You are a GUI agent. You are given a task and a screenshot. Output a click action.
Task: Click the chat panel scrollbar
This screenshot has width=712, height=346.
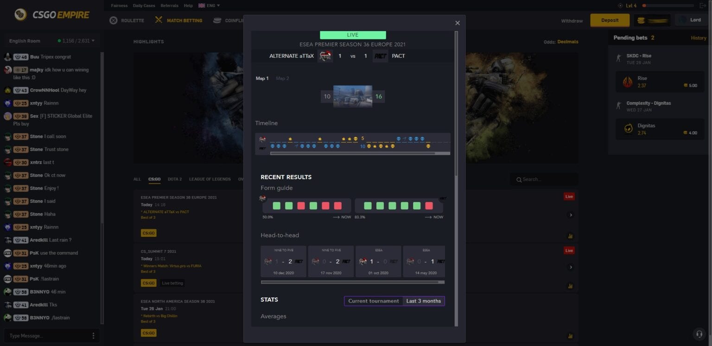102,273
